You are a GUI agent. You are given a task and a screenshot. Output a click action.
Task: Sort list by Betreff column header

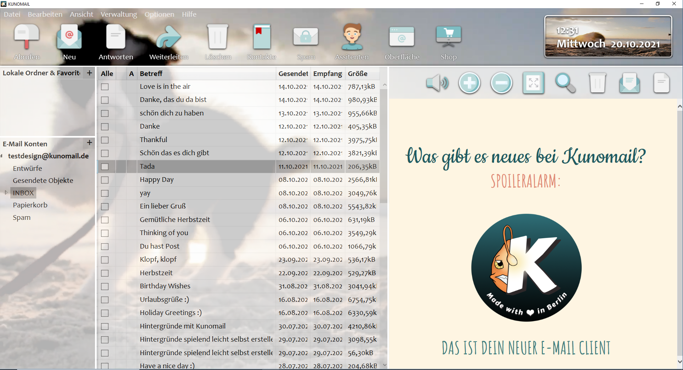click(206, 74)
